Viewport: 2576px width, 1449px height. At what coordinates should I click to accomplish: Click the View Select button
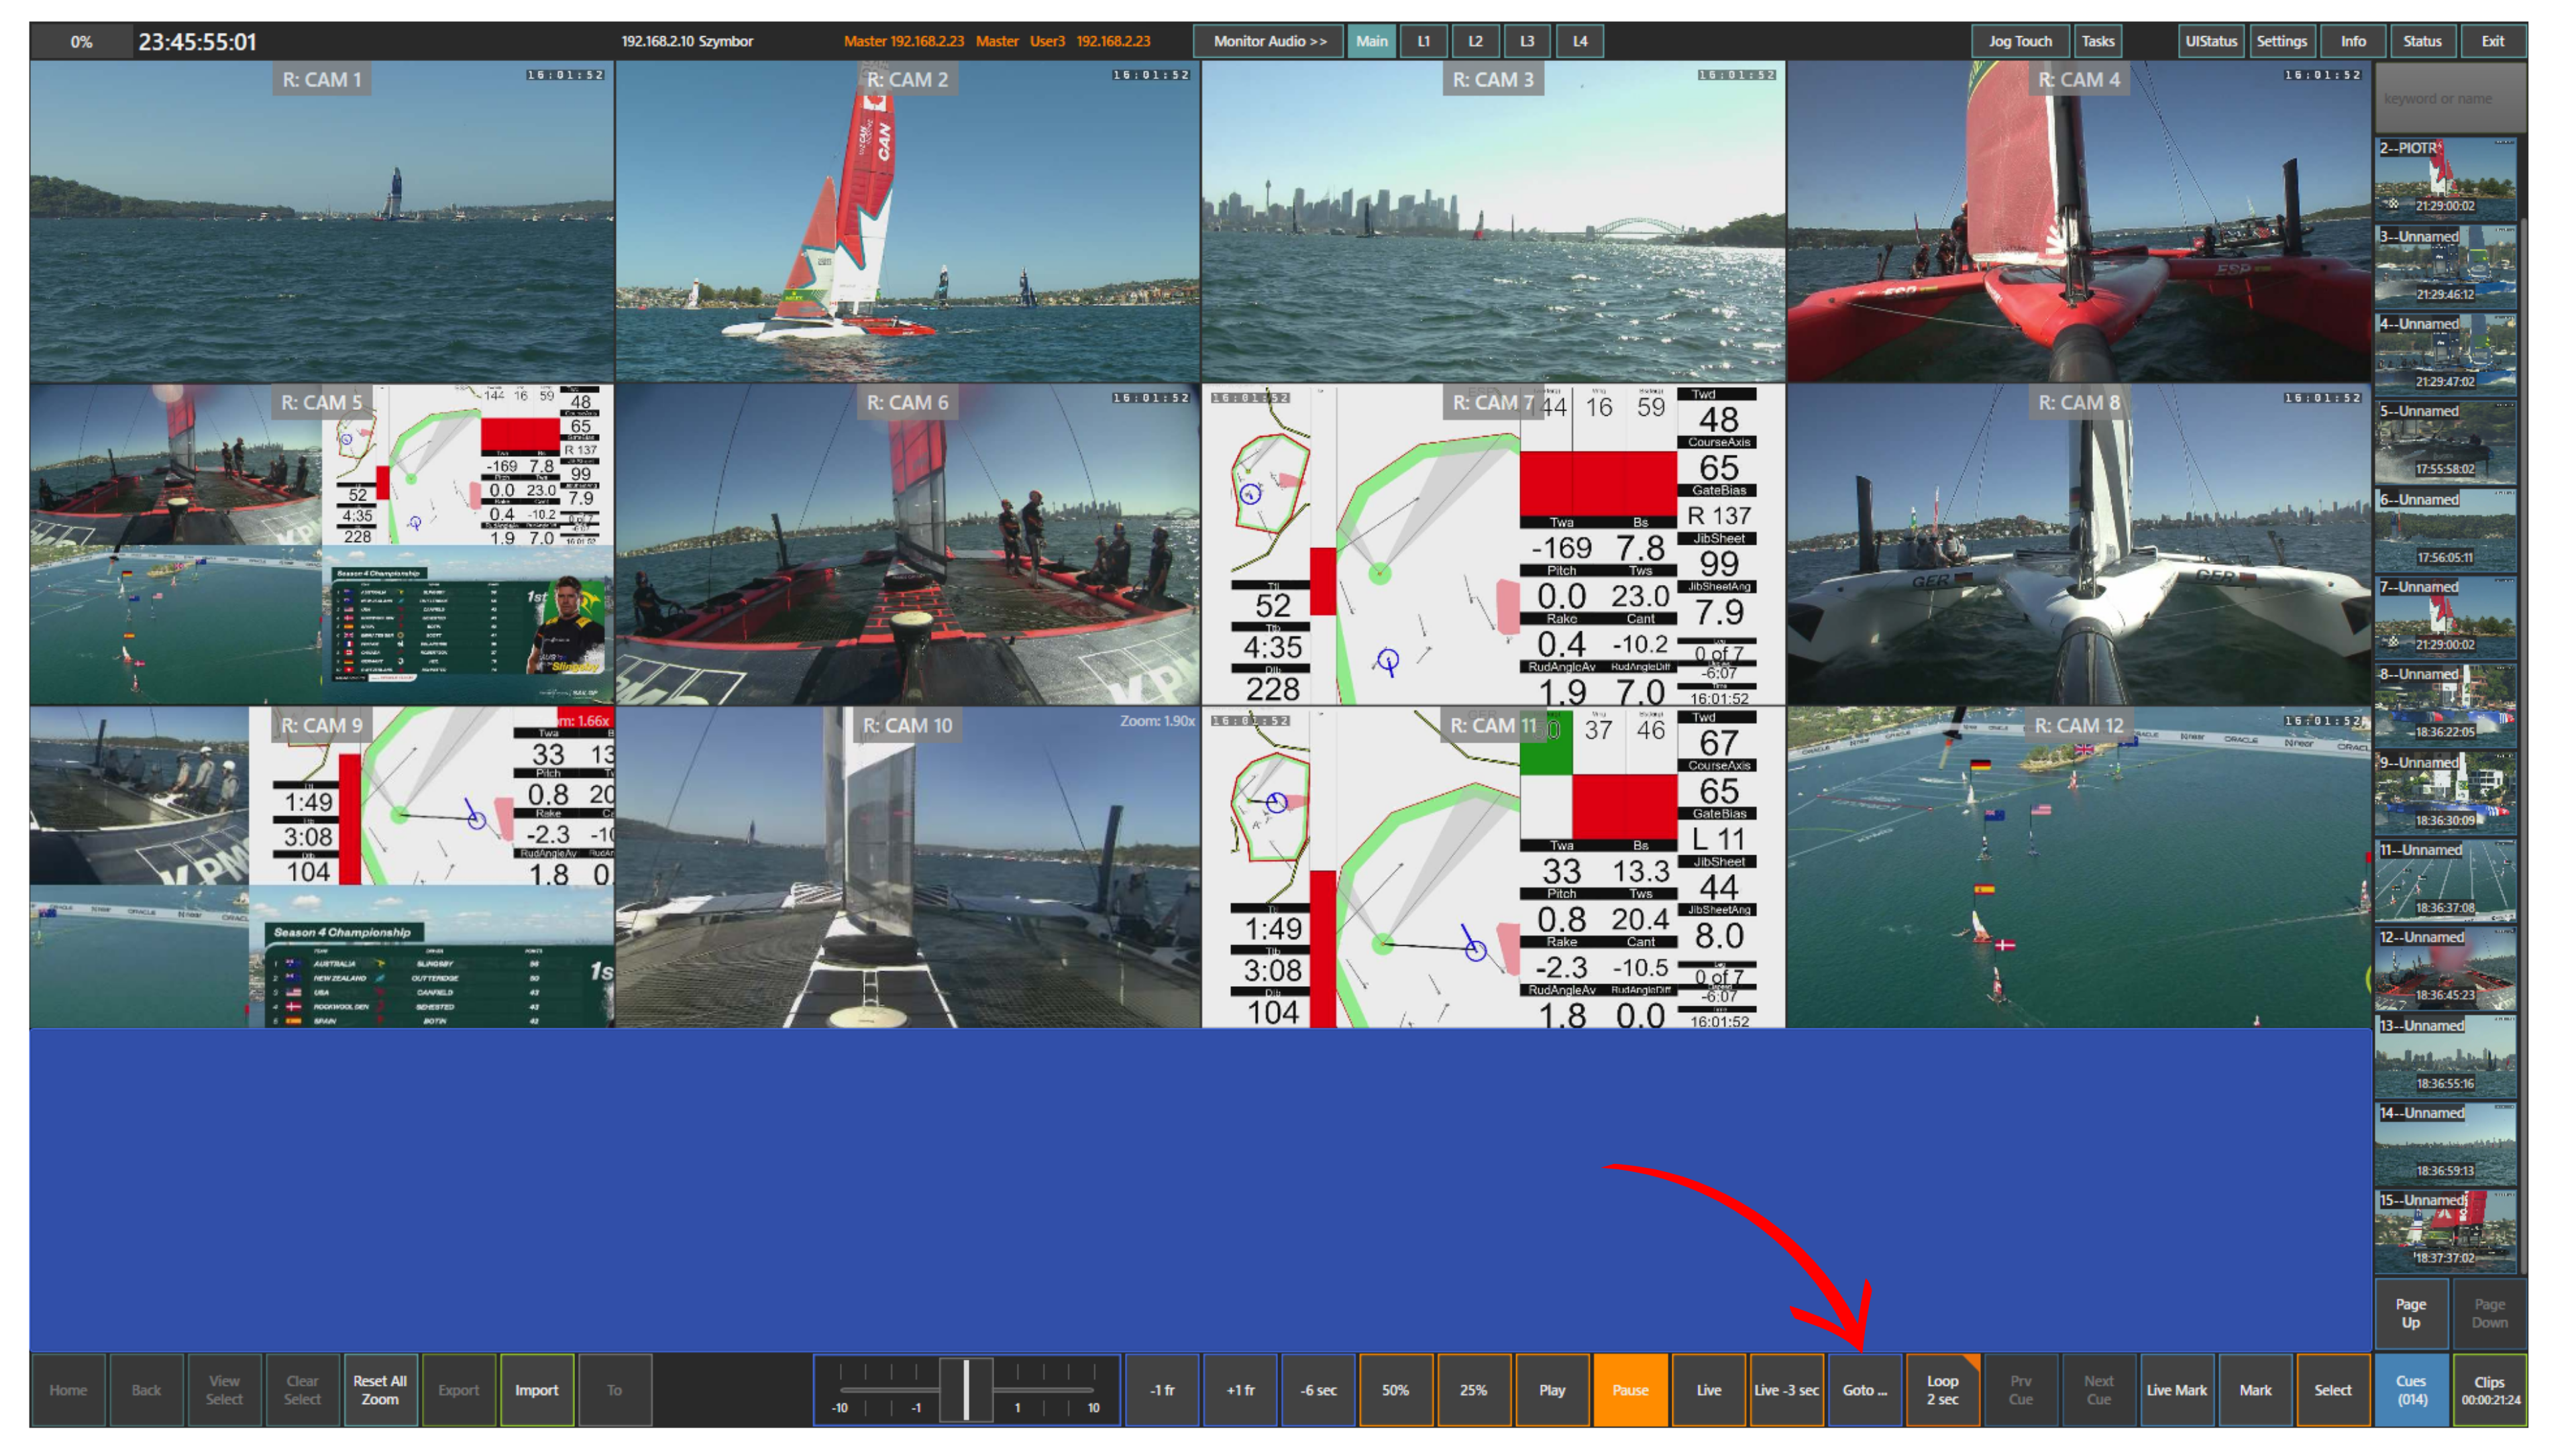(x=224, y=1389)
